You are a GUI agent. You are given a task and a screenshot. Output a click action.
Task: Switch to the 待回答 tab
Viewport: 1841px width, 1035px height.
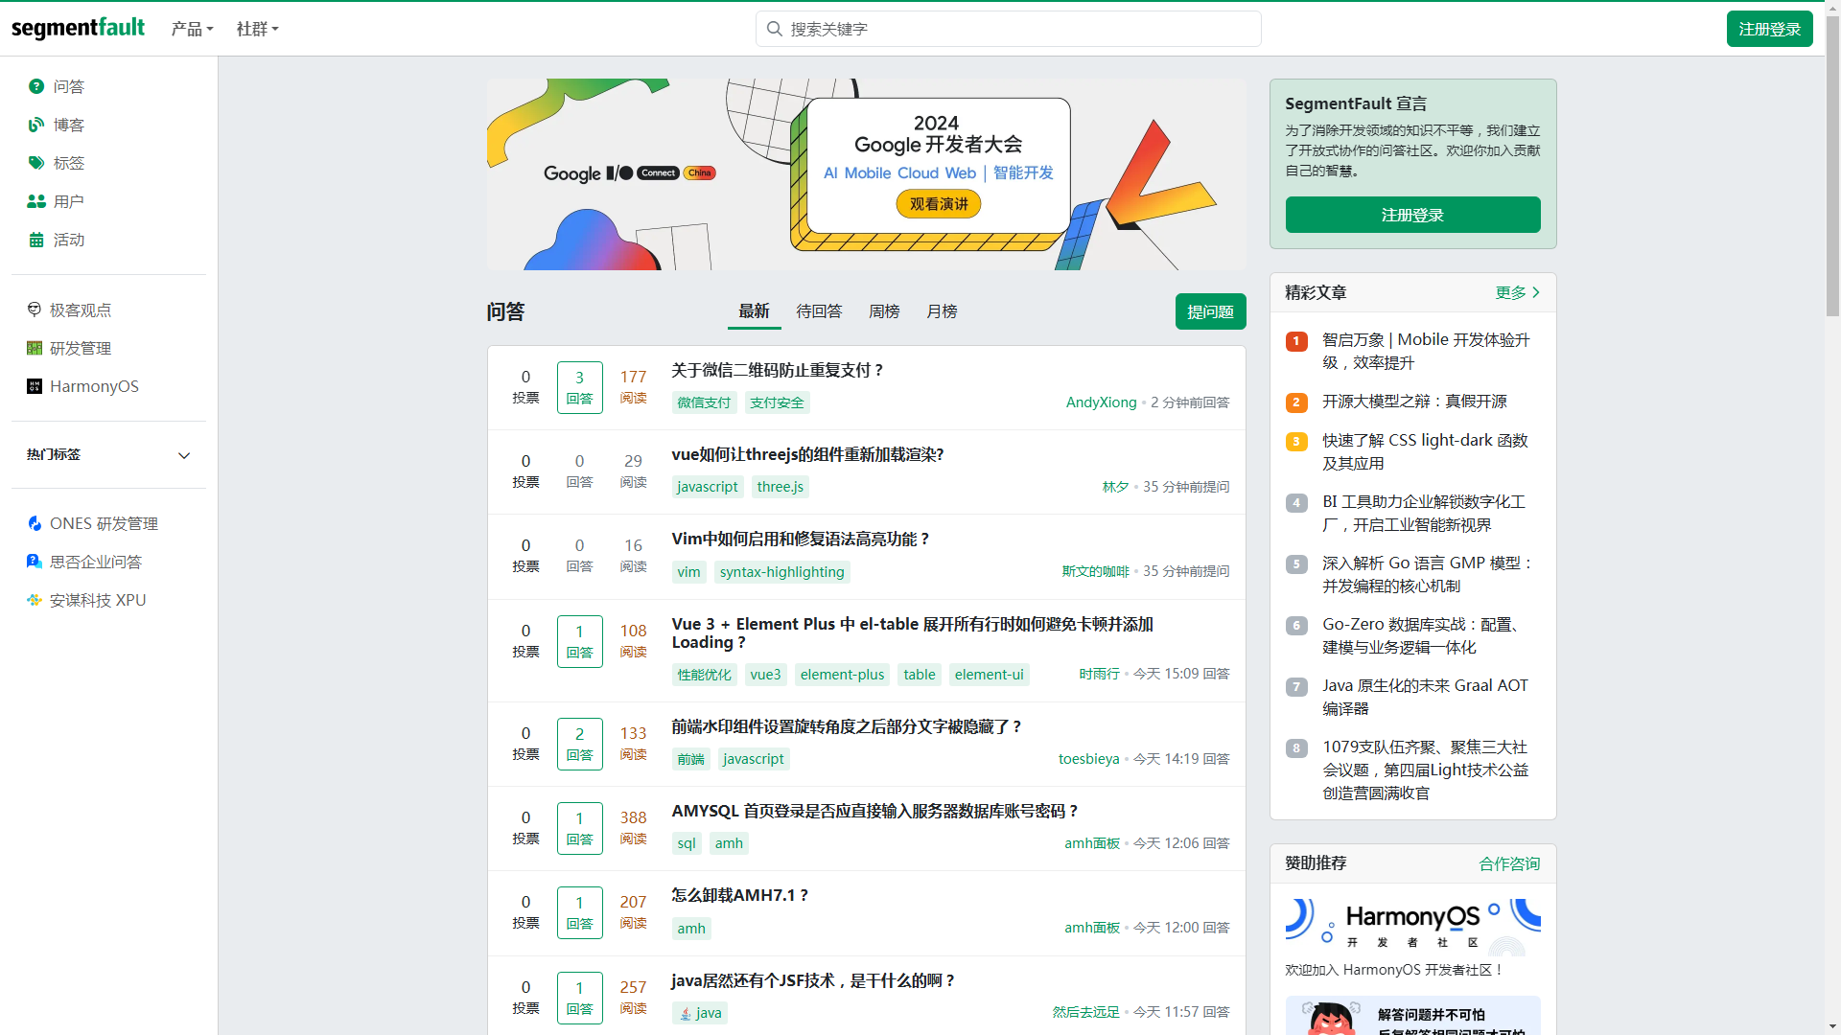tap(819, 311)
